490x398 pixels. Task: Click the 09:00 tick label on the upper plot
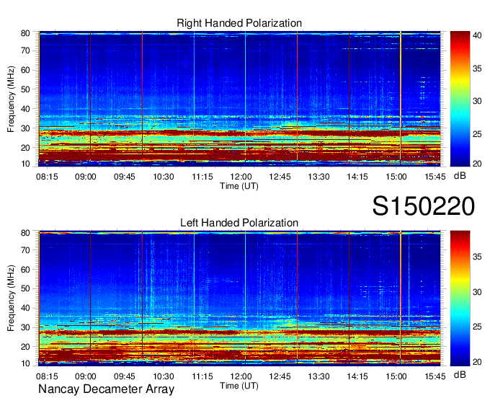[x=86, y=177]
